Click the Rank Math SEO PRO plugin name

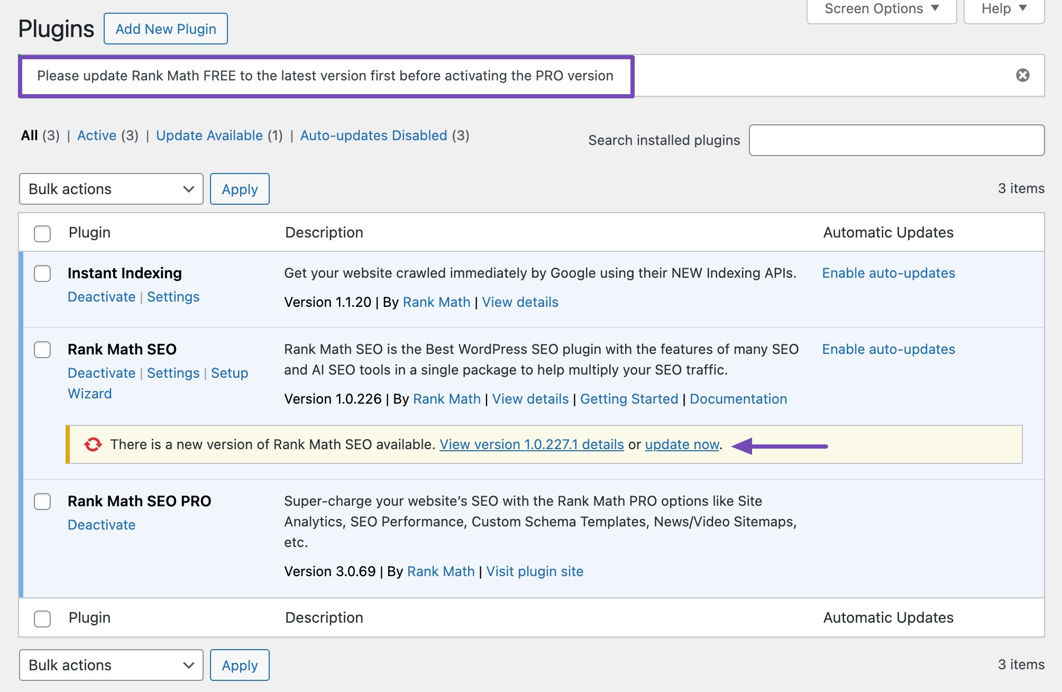coord(140,501)
